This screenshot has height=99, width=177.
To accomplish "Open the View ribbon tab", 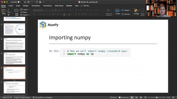I will 77,6.
